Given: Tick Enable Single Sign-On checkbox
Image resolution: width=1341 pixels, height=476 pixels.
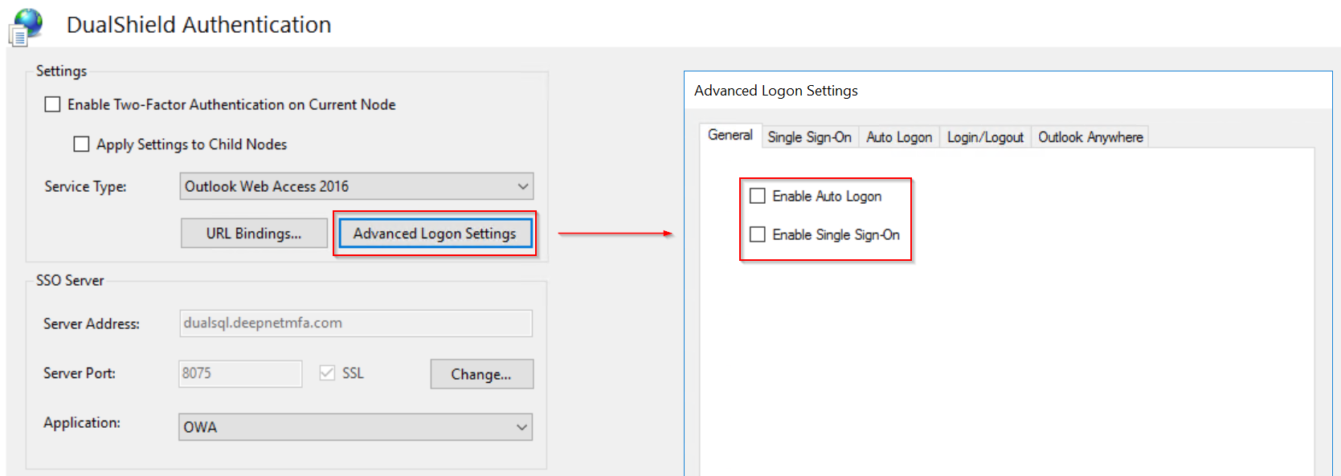Looking at the screenshot, I should tap(758, 234).
